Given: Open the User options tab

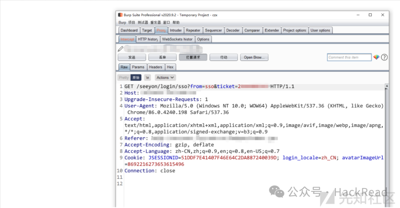Looking at the screenshot, I should tap(320, 30).
